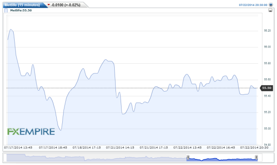Click the 07/17/2014 18:45 axis label
Image resolution: width=277 pixels, height=165 pixels.
pos(53,147)
